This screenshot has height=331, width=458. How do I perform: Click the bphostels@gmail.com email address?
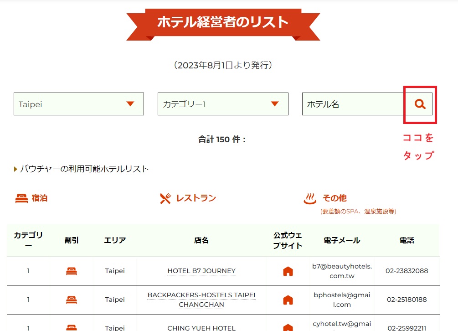pos(342,300)
